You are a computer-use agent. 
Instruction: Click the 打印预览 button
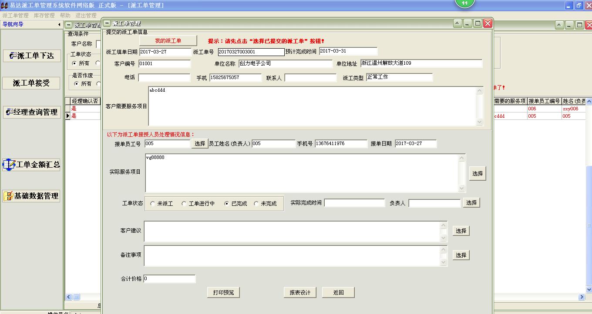pos(223,292)
